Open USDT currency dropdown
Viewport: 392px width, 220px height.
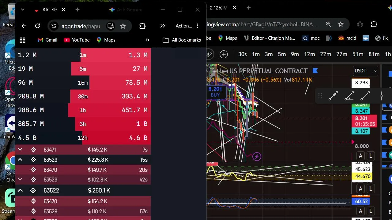tap(365, 71)
